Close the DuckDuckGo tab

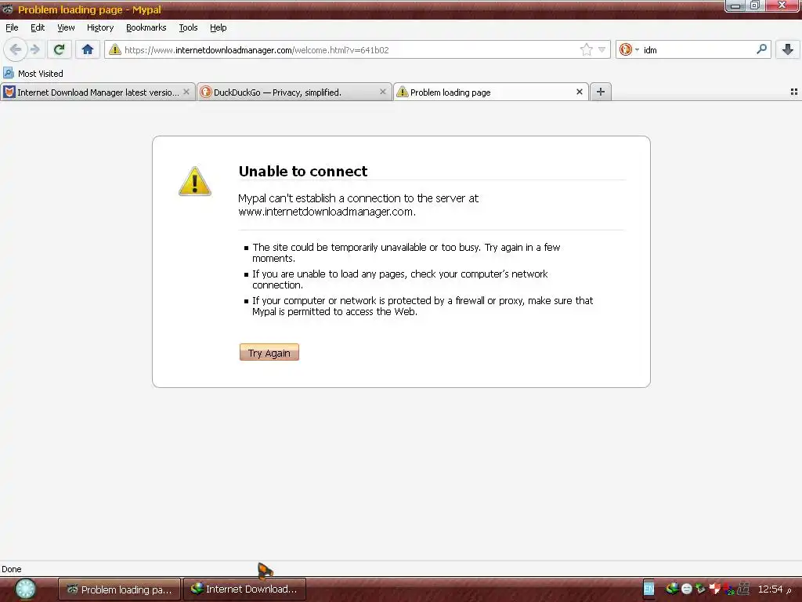pos(382,92)
